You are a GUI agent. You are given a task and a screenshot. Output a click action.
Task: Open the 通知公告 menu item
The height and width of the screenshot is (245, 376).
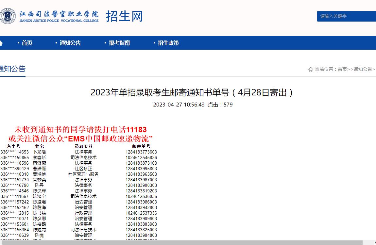click(70, 43)
